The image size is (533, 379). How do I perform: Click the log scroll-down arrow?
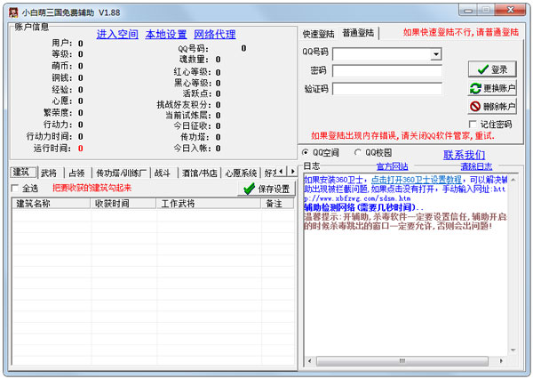tap(513, 350)
